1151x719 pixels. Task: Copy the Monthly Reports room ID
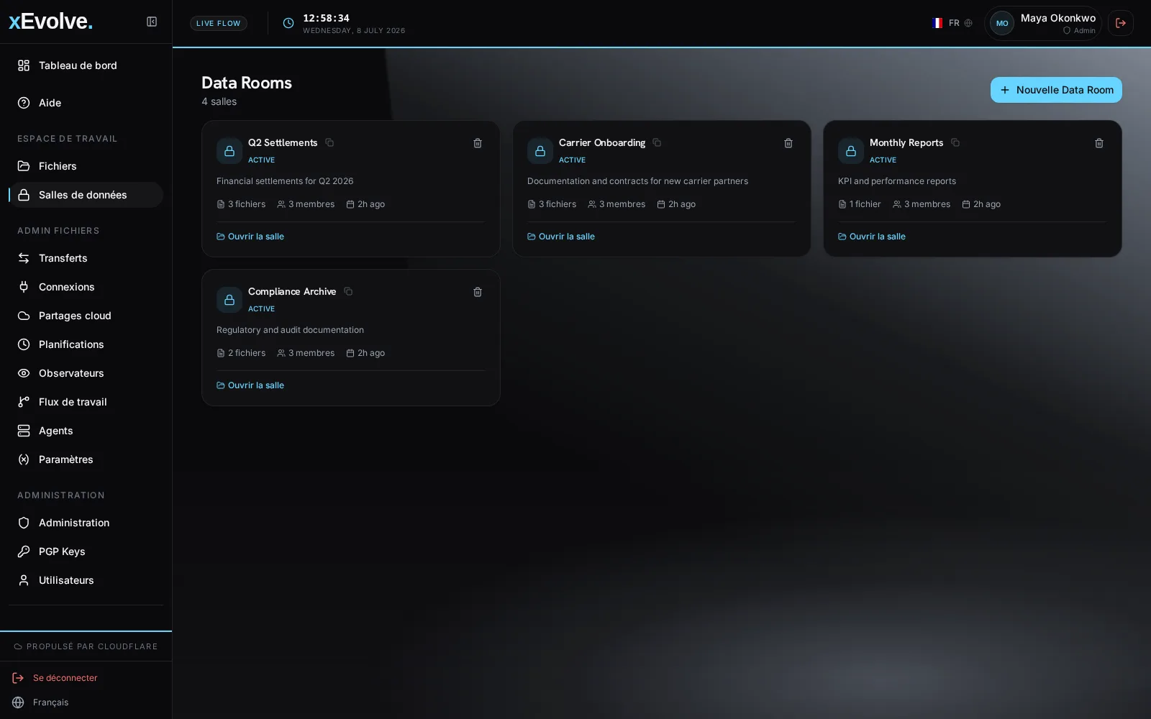955,142
